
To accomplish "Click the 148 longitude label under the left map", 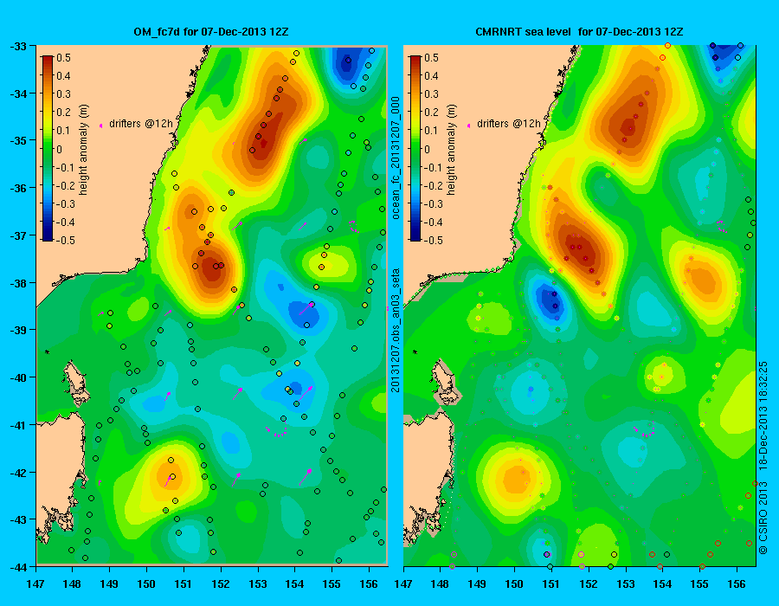I will 73,584.
